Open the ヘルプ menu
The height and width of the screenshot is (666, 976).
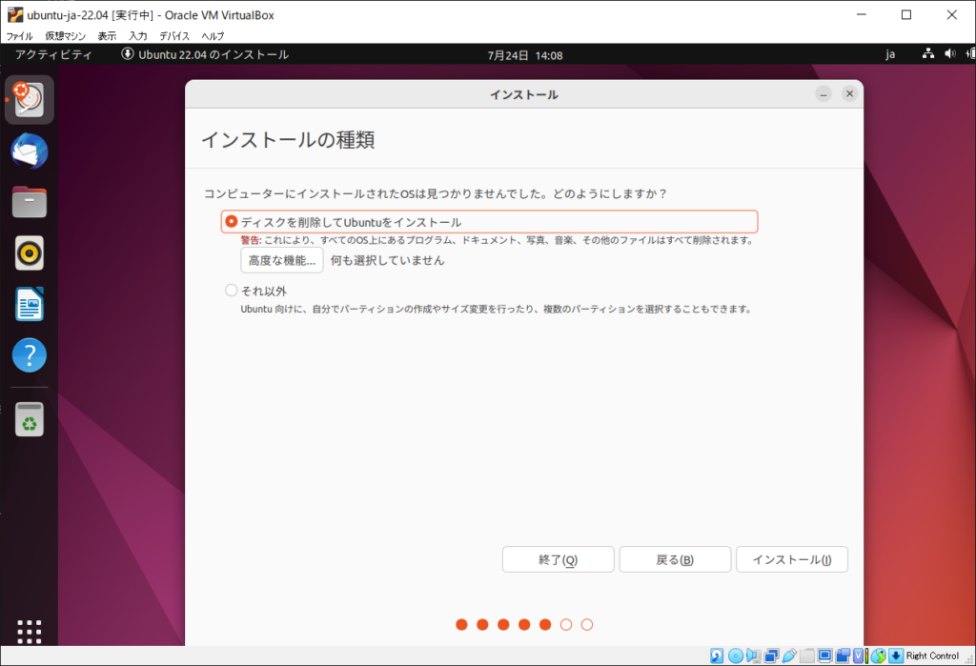click(x=213, y=36)
